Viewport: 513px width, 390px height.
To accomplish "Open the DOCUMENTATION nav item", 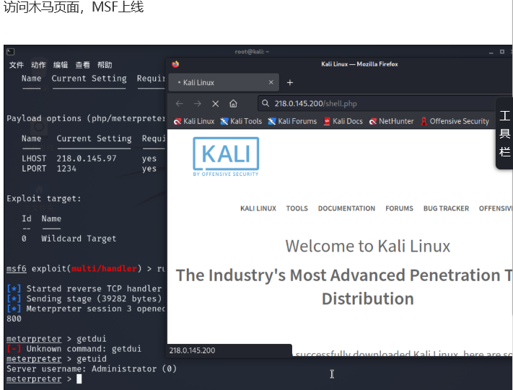I will coord(346,208).
